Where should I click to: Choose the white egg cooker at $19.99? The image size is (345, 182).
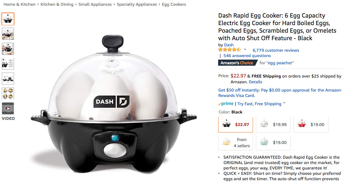pos(273,125)
